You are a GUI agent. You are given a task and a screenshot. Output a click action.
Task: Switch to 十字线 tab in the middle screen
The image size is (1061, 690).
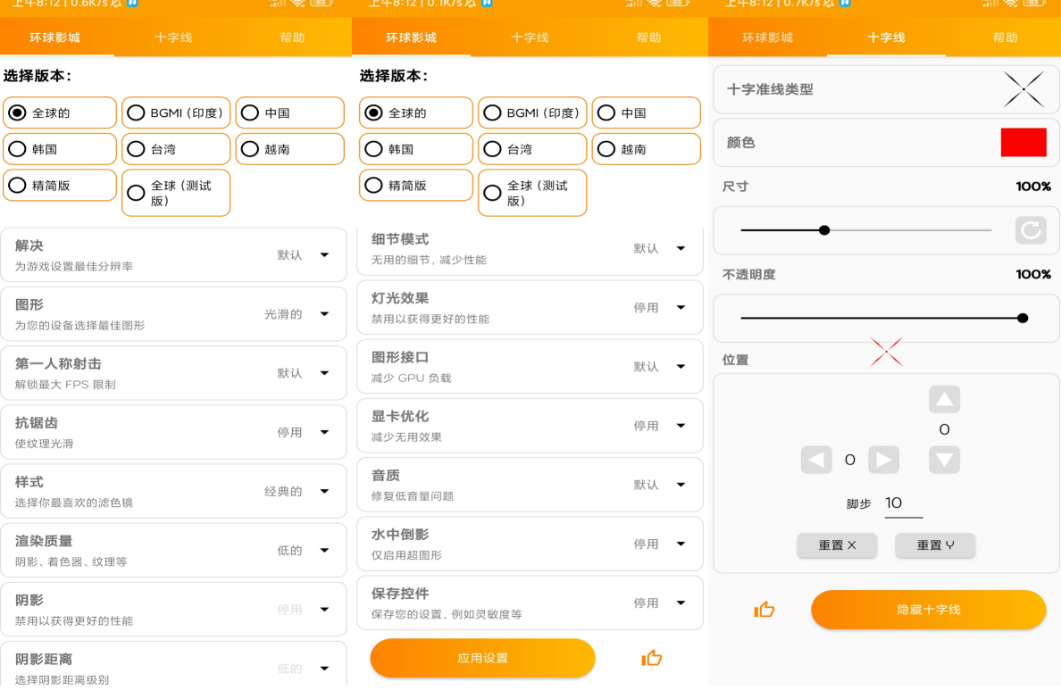pos(530,37)
